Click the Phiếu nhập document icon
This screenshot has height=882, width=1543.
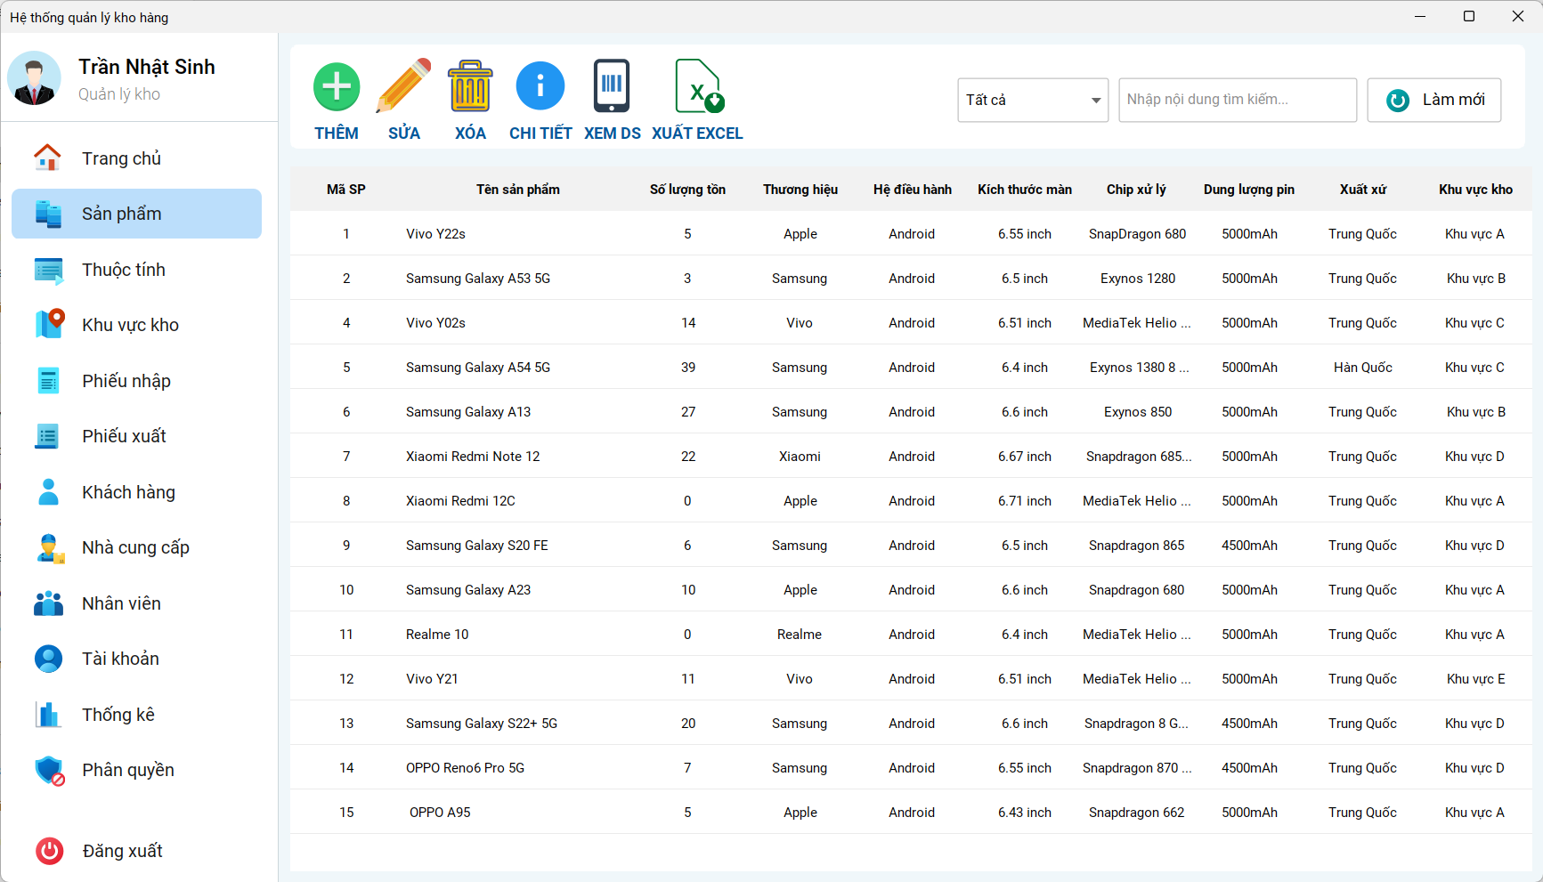pos(48,381)
